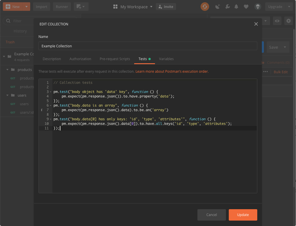Click the users folder icon
The width and height of the screenshot is (296, 226).
pos(13,95)
